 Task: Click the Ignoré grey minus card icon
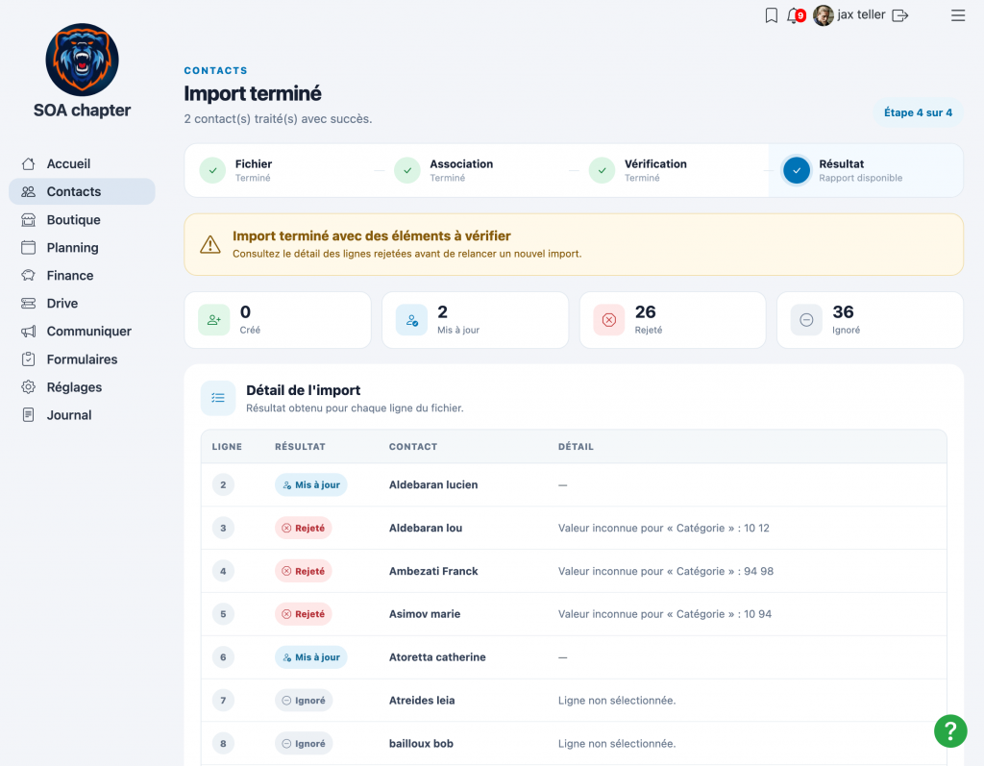click(x=806, y=320)
